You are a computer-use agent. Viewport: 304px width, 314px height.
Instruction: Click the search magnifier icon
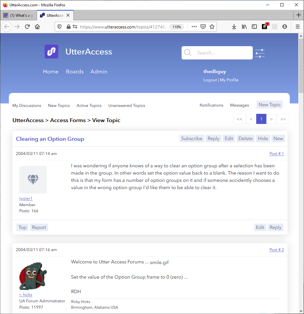pos(188,53)
